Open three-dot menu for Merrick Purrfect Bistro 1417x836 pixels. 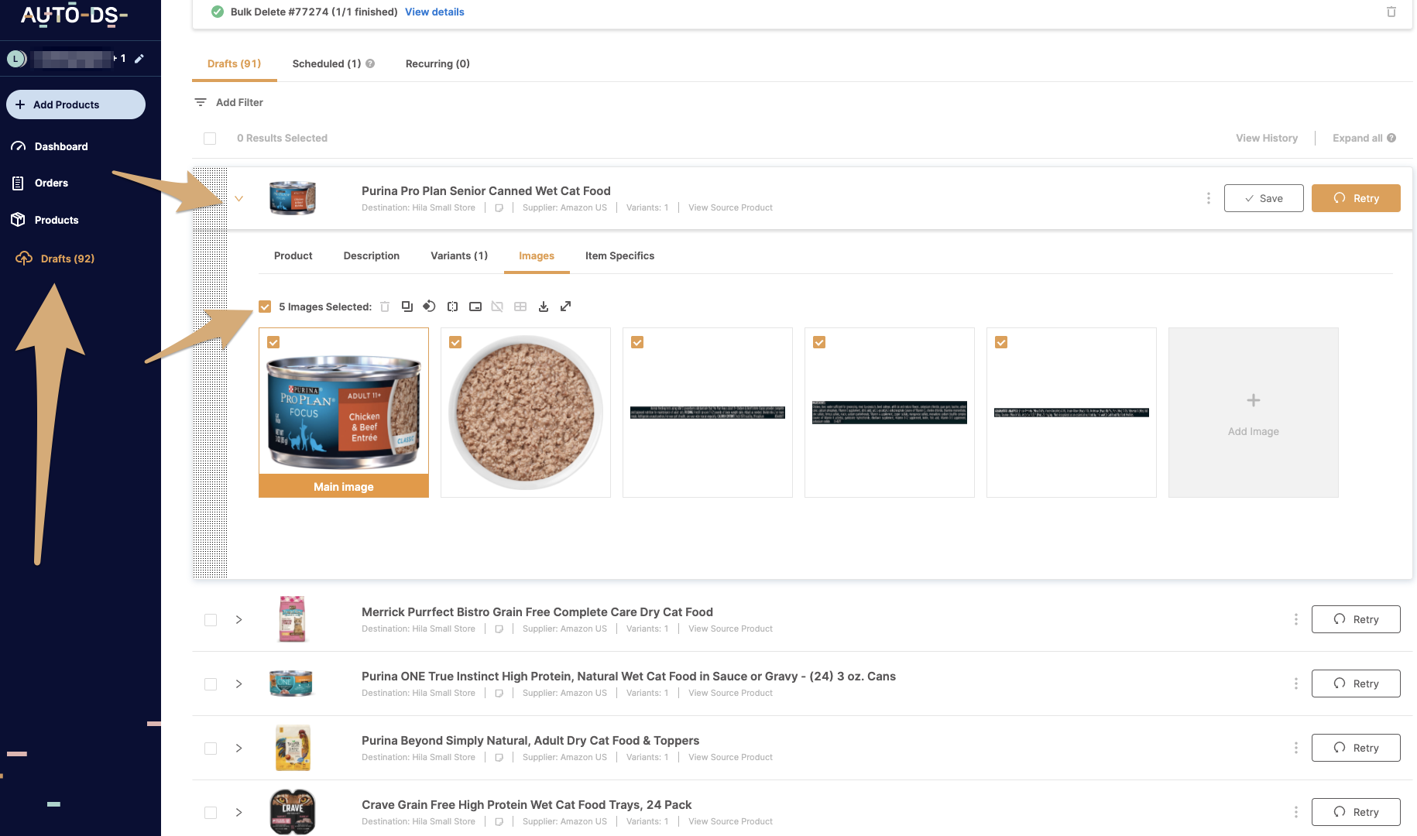point(1295,619)
